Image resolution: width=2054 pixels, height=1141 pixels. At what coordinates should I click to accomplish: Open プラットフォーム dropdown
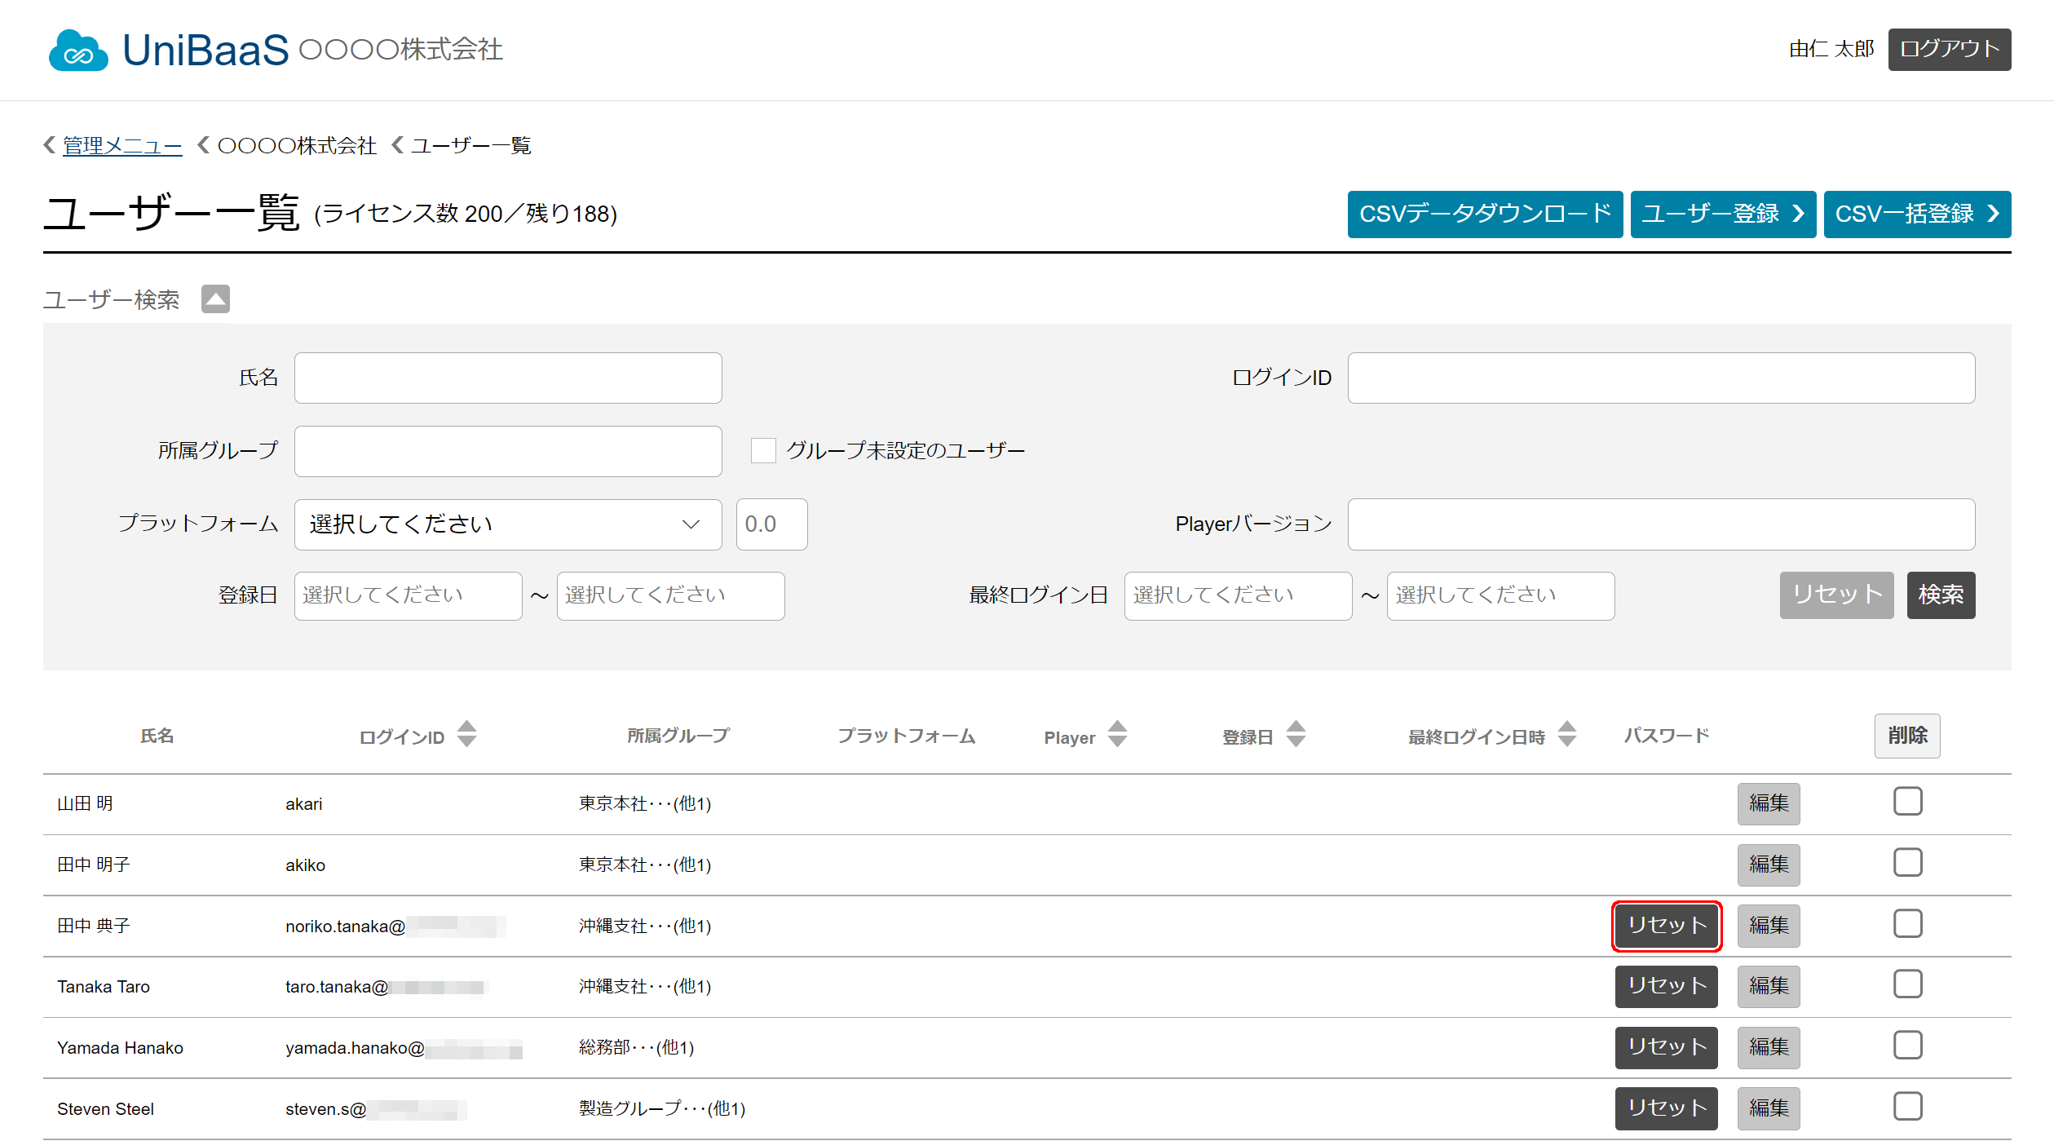[x=508, y=524]
